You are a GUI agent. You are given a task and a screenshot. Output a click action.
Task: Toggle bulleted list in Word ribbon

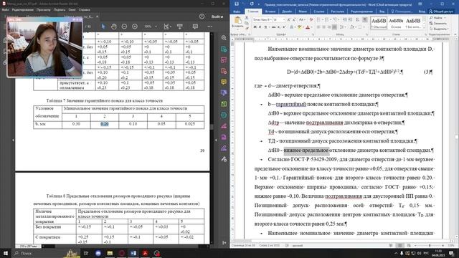[318, 19]
